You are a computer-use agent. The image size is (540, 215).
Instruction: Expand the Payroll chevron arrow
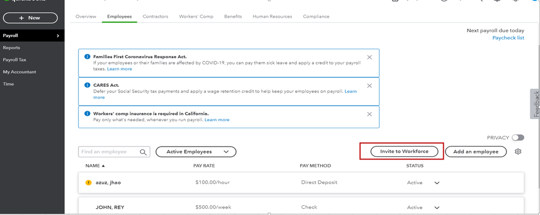tap(58, 36)
